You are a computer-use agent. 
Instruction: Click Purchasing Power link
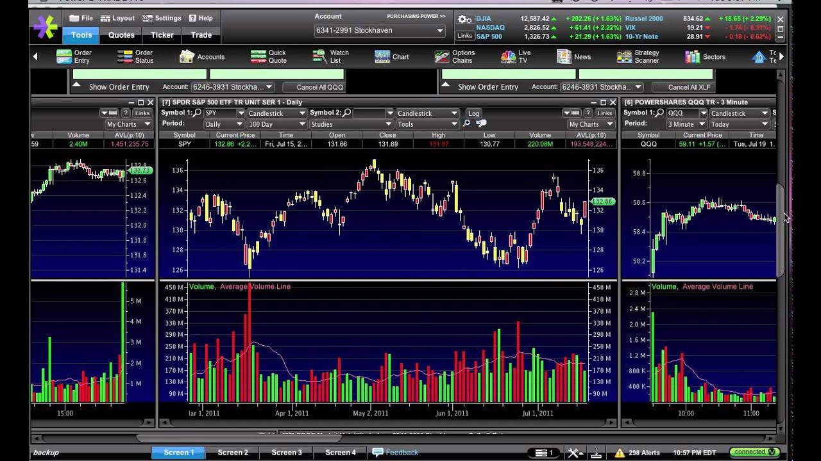coord(416,16)
